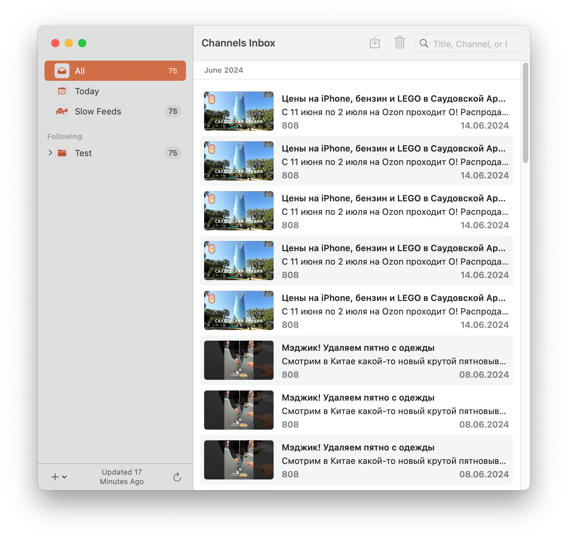Select the last "Мэджик! Удаляем пятно с одежды" title
Viewport: 568px width, 540px height.
358,447
